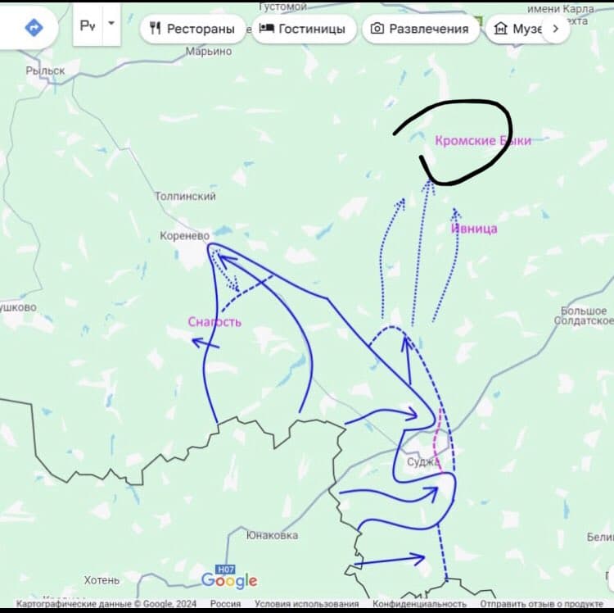The width and height of the screenshot is (614, 613).
Task: Click the Ру search field
Action: pos(88,25)
